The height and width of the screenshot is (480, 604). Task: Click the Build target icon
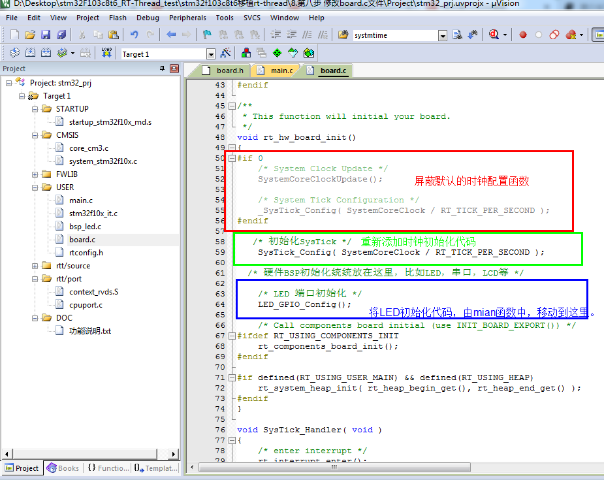click(29, 54)
